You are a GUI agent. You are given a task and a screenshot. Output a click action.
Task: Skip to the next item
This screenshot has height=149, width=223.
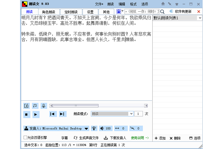tap(62, 114)
